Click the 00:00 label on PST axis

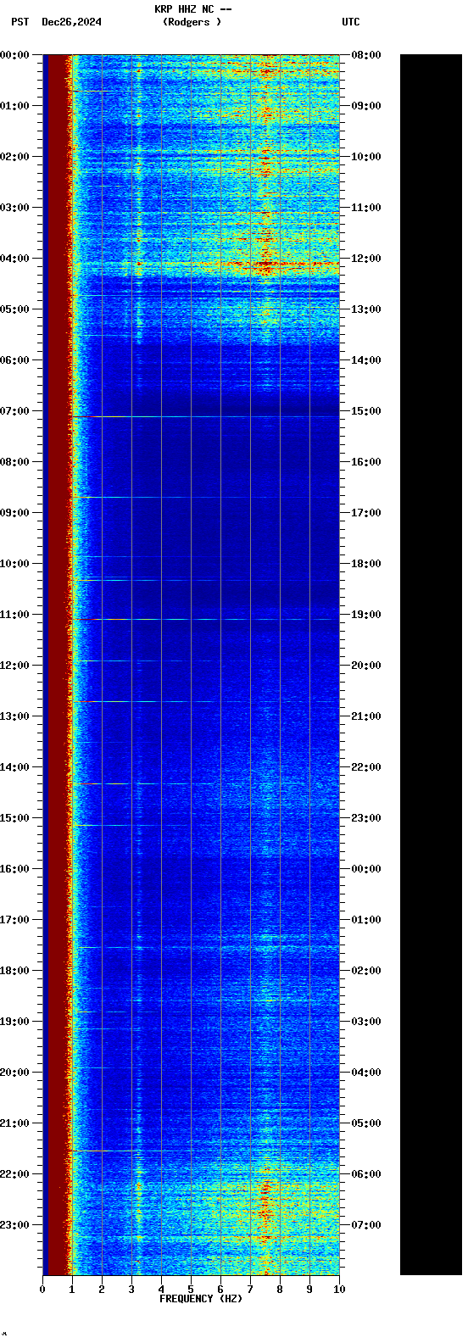(x=14, y=55)
